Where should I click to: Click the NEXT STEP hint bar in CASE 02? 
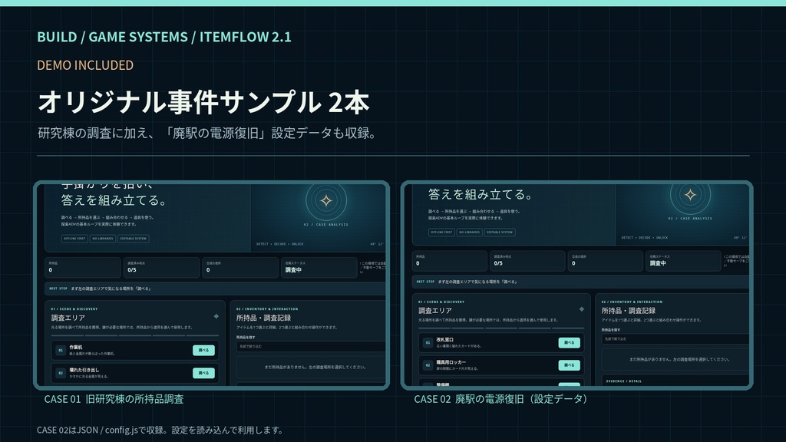(x=580, y=282)
